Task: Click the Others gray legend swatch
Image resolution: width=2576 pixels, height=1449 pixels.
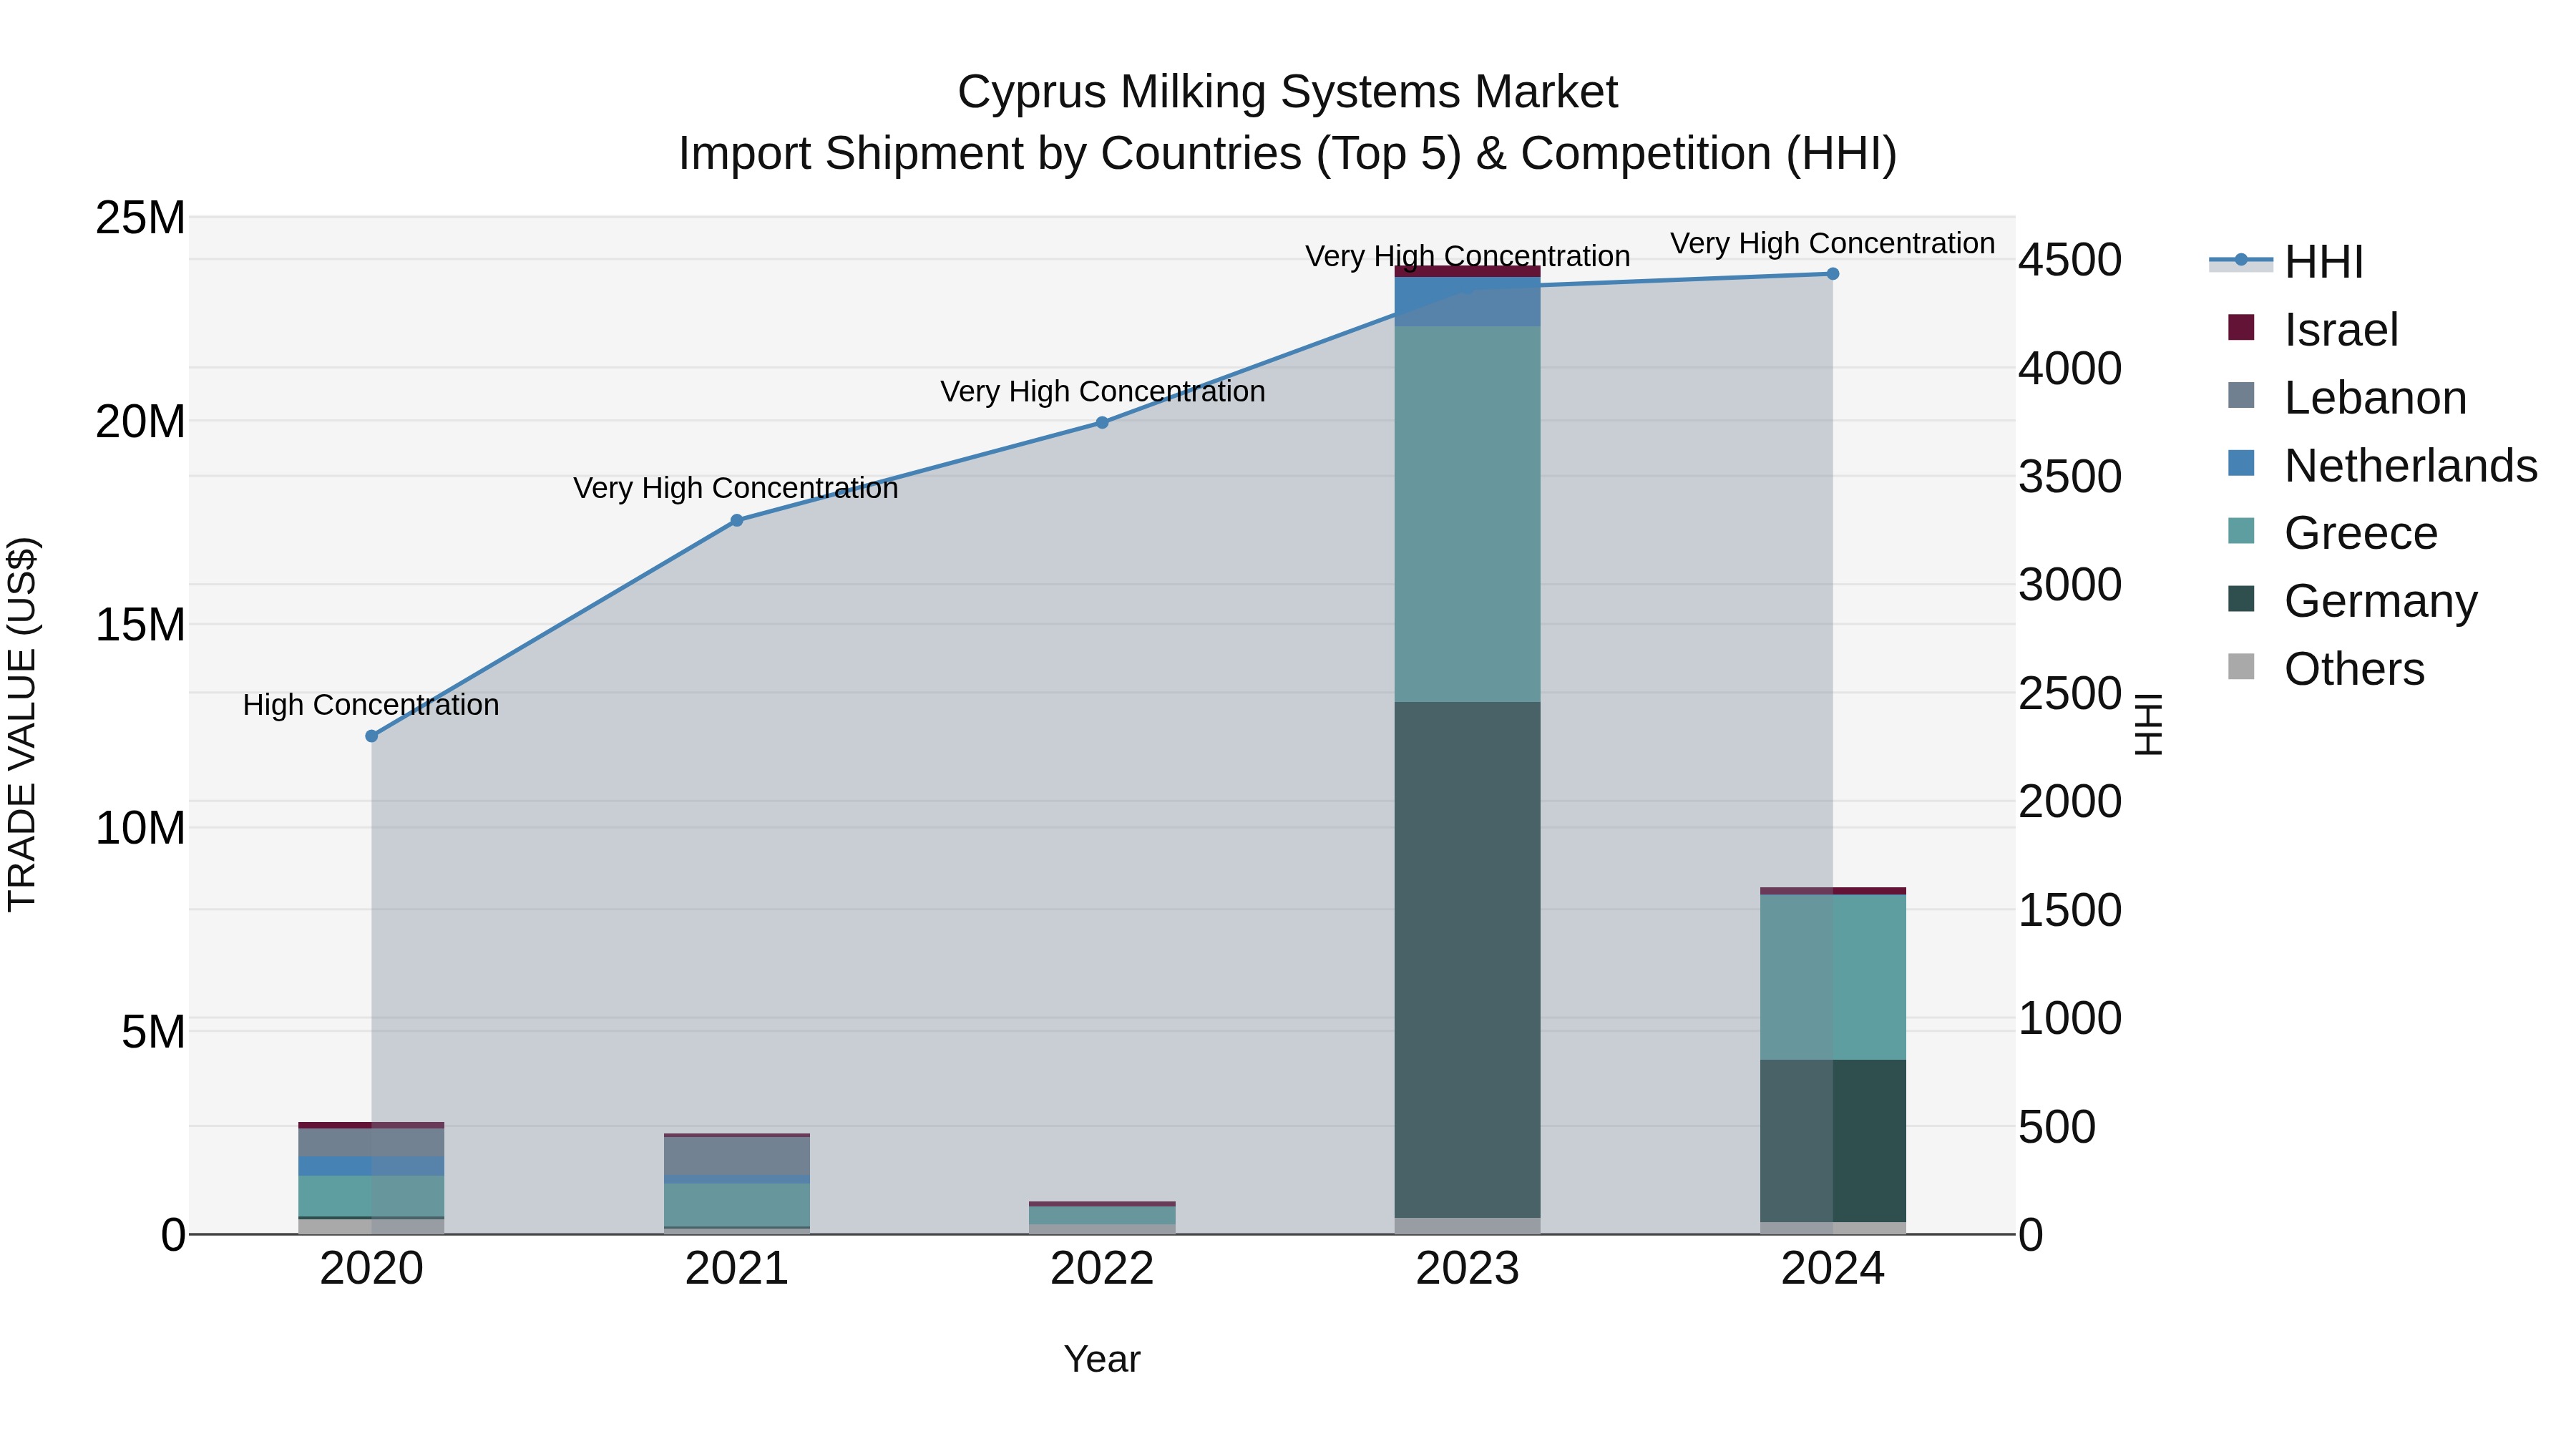Action: pyautogui.click(x=2241, y=667)
